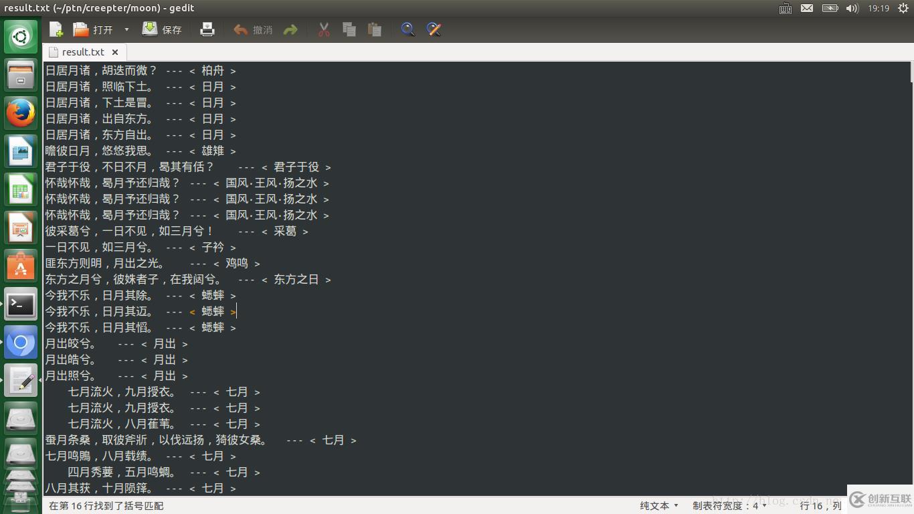
Task: Undo last action with 撤消
Action: coord(253,29)
